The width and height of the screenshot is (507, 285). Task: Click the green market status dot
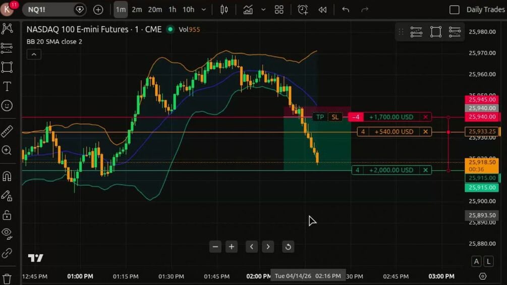click(170, 29)
